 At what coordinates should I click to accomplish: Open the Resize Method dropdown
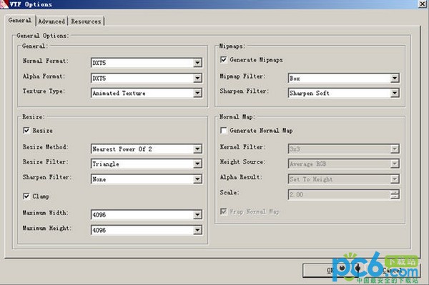pyautogui.click(x=147, y=149)
